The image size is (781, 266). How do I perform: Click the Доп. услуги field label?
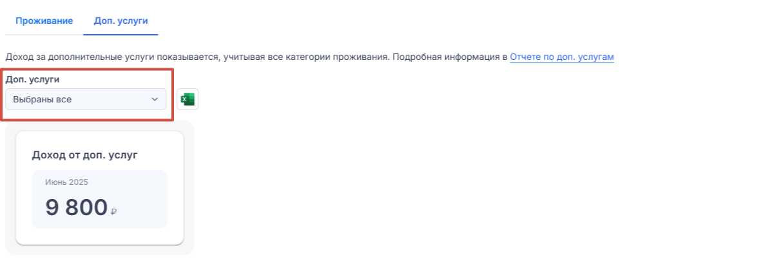(x=32, y=79)
